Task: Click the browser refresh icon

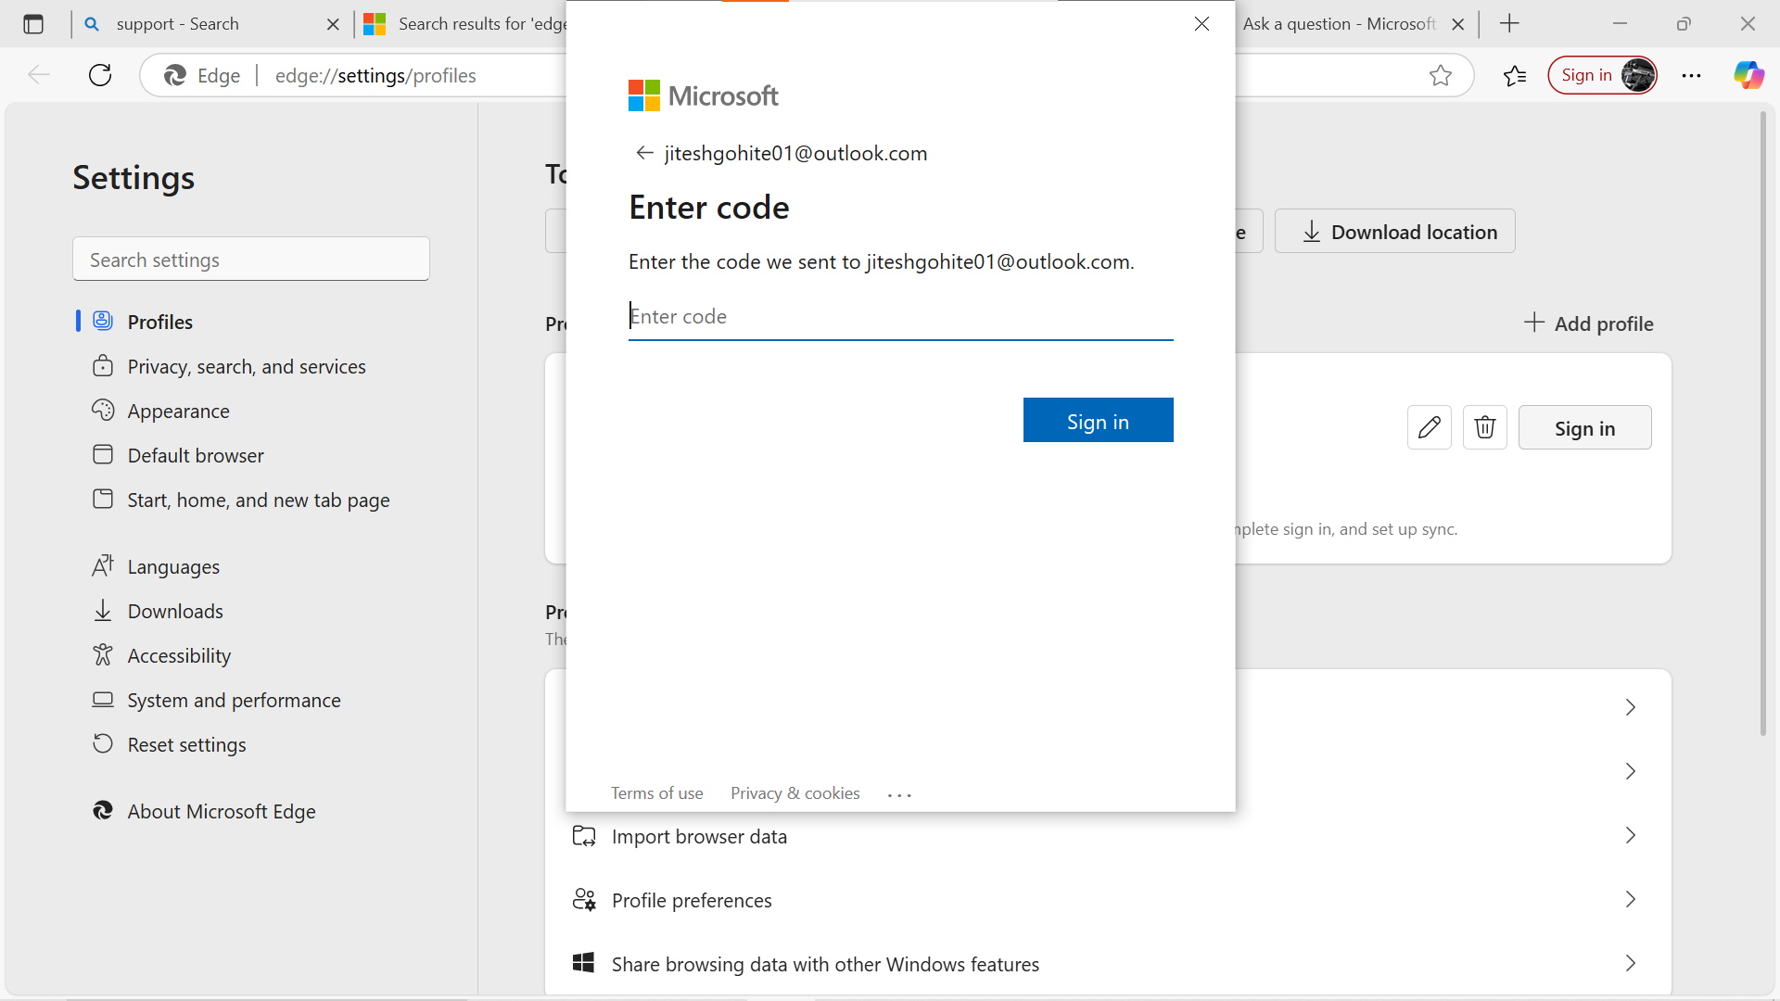Action: pos(100,75)
